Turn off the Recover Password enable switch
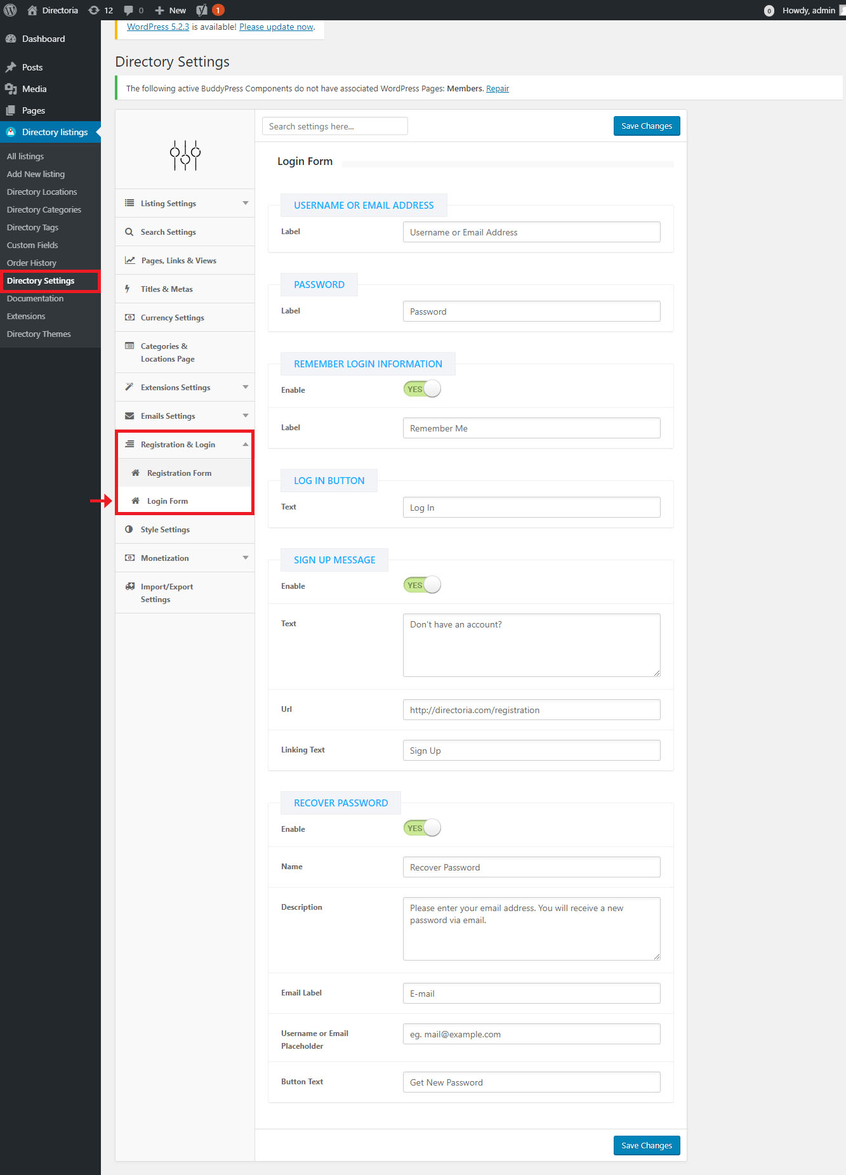Image resolution: width=846 pixels, height=1175 pixels. click(x=422, y=828)
